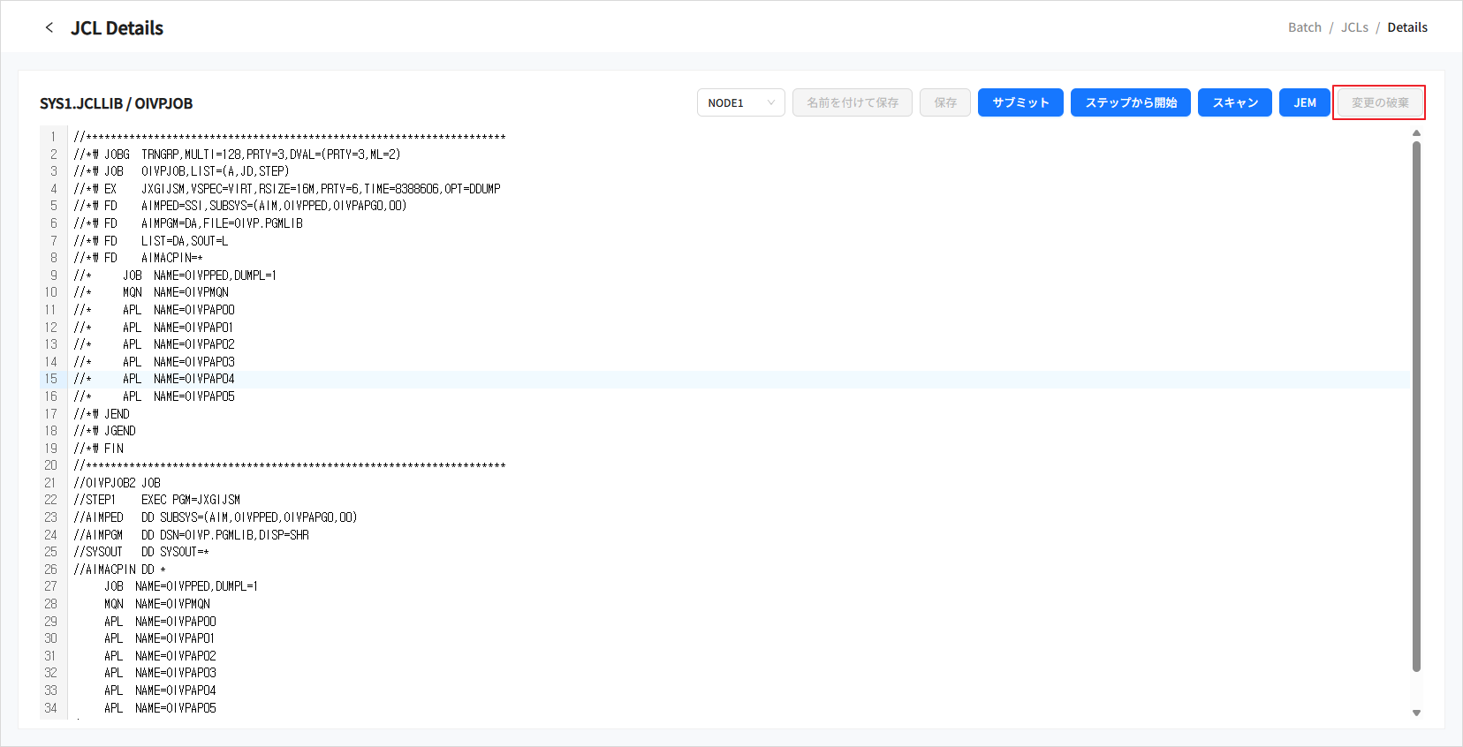Click line 22 EXEC PGM=JXGIJSM statement
Screen dimensions: 1463x747
(190, 500)
